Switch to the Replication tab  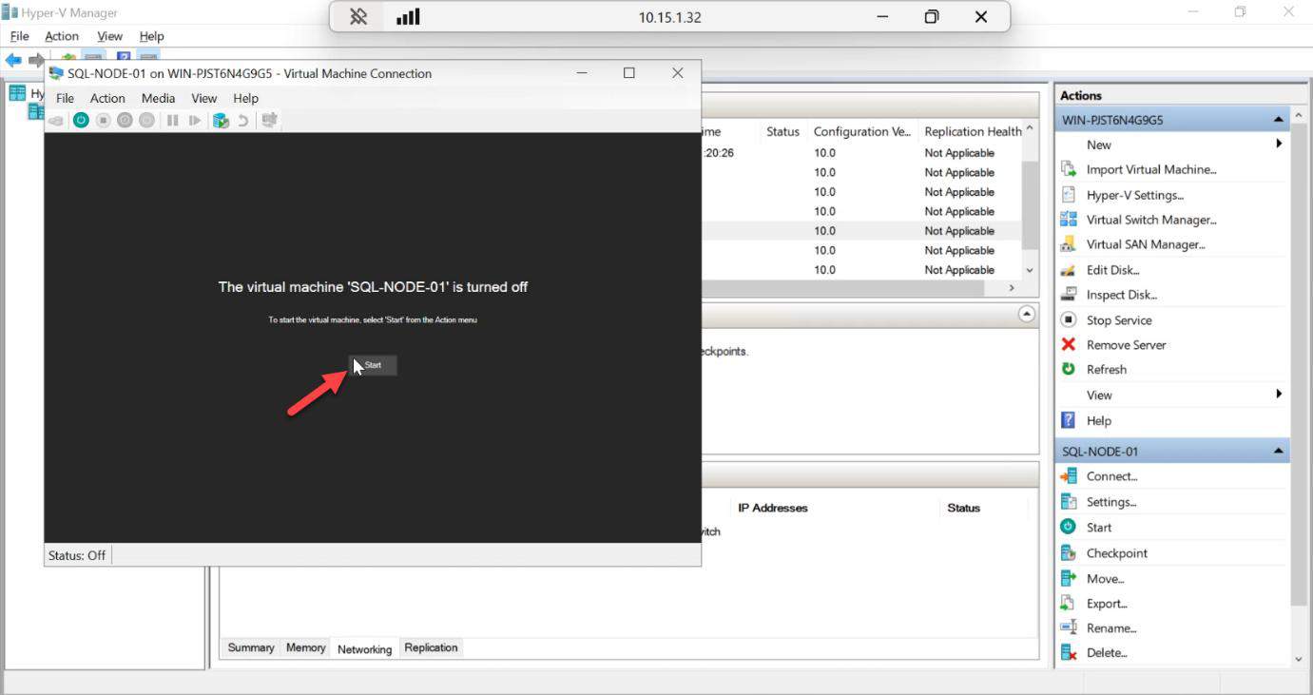tap(431, 647)
